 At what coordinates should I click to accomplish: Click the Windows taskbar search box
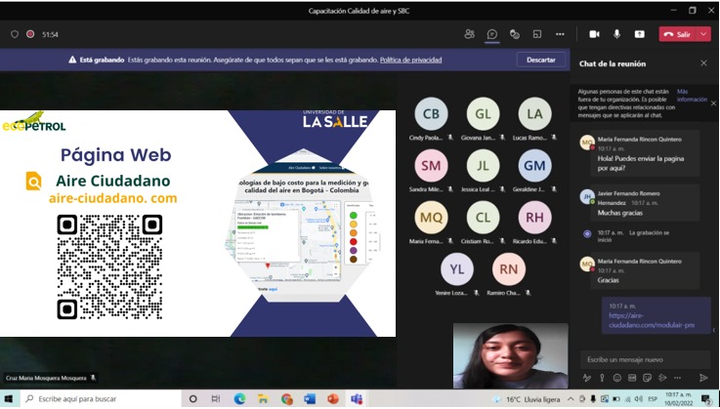(x=100, y=399)
